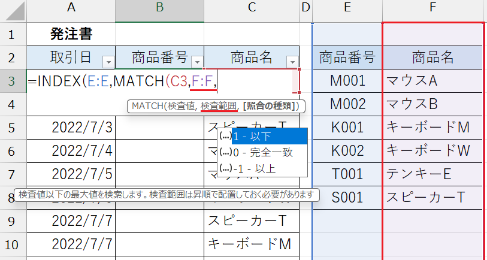
Task: Select the narrow column D header
Action: (x=306, y=11)
